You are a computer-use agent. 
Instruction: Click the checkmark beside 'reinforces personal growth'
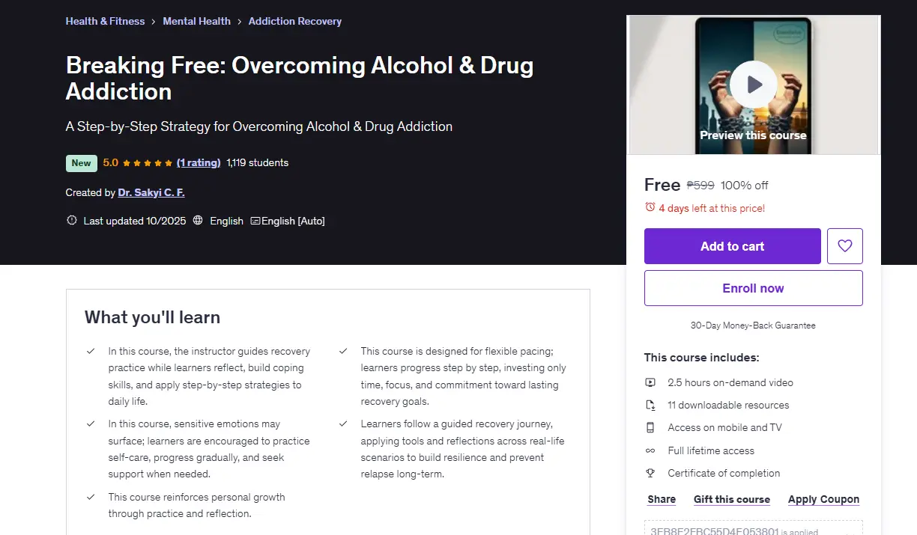91,497
